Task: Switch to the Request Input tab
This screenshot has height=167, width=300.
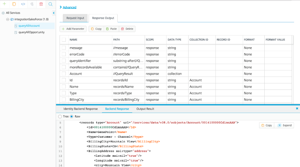Action: 75,18
